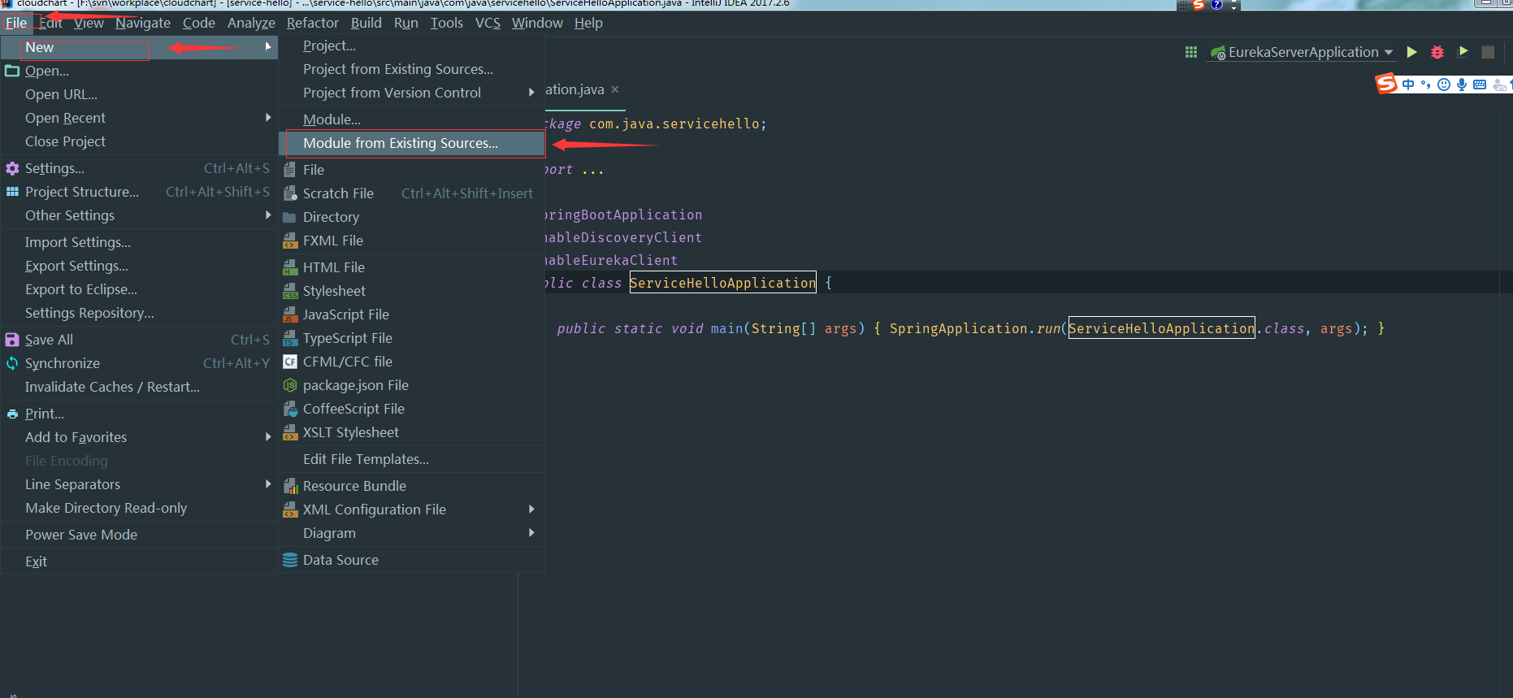
Task: Click Invalidate Caches / Restart...
Action: coord(139,387)
